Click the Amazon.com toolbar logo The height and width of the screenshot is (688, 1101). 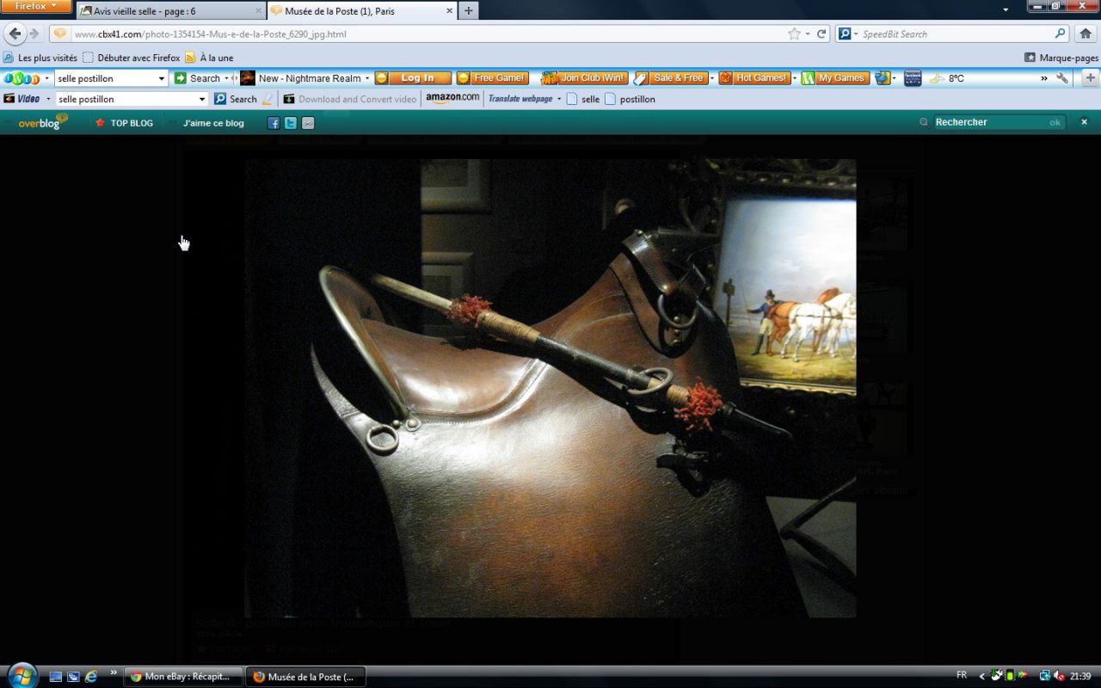coord(452,99)
